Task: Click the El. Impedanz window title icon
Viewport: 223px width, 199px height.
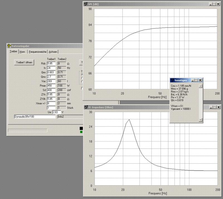Action: 86,107
